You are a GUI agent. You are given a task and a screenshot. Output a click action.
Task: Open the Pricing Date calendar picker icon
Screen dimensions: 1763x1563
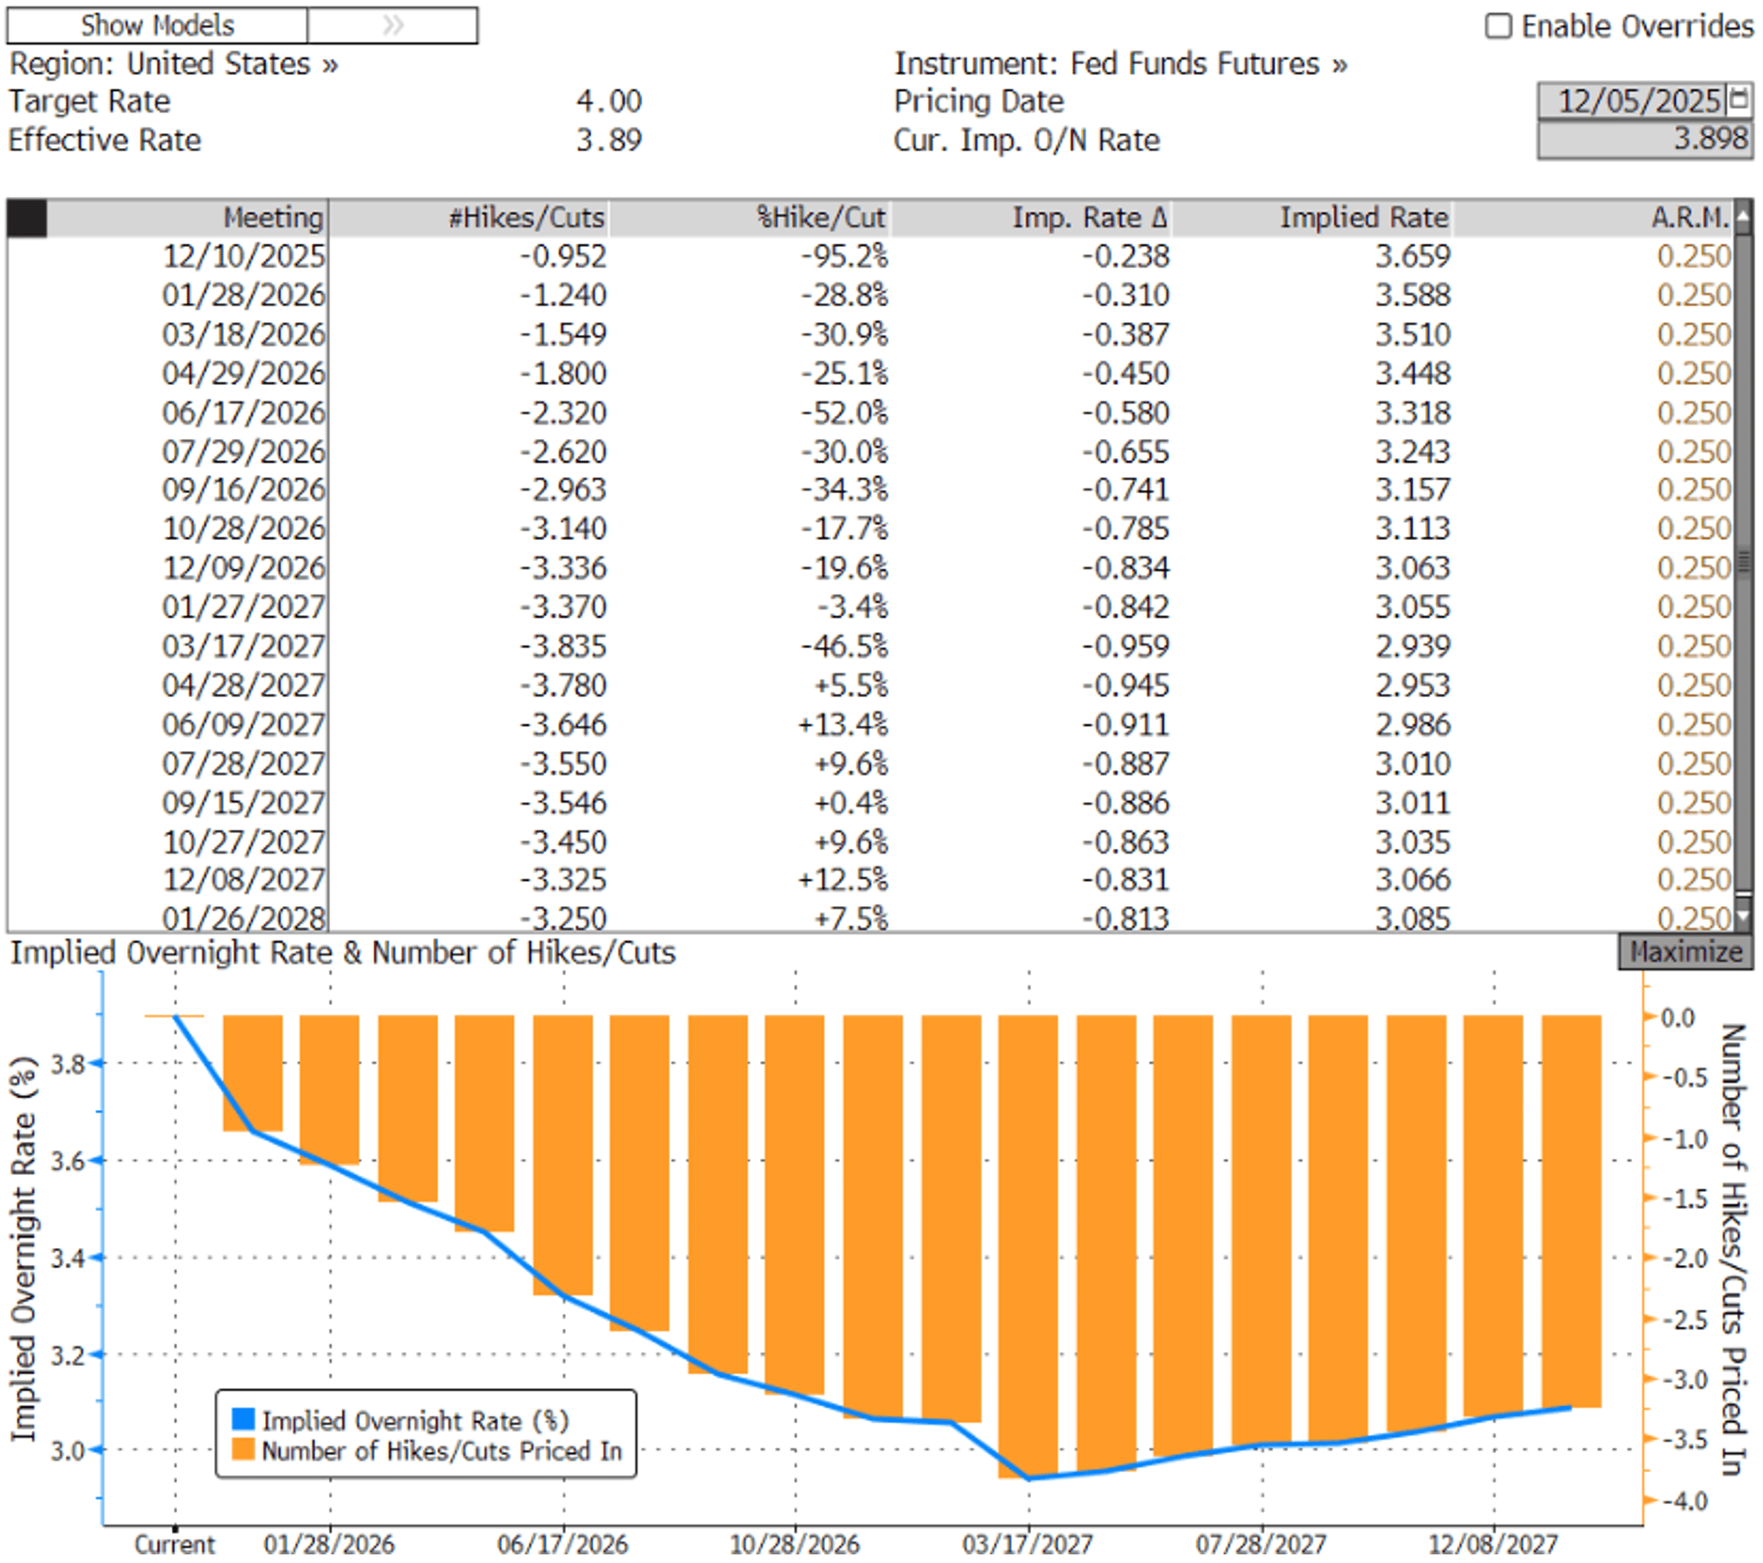pos(1739,100)
